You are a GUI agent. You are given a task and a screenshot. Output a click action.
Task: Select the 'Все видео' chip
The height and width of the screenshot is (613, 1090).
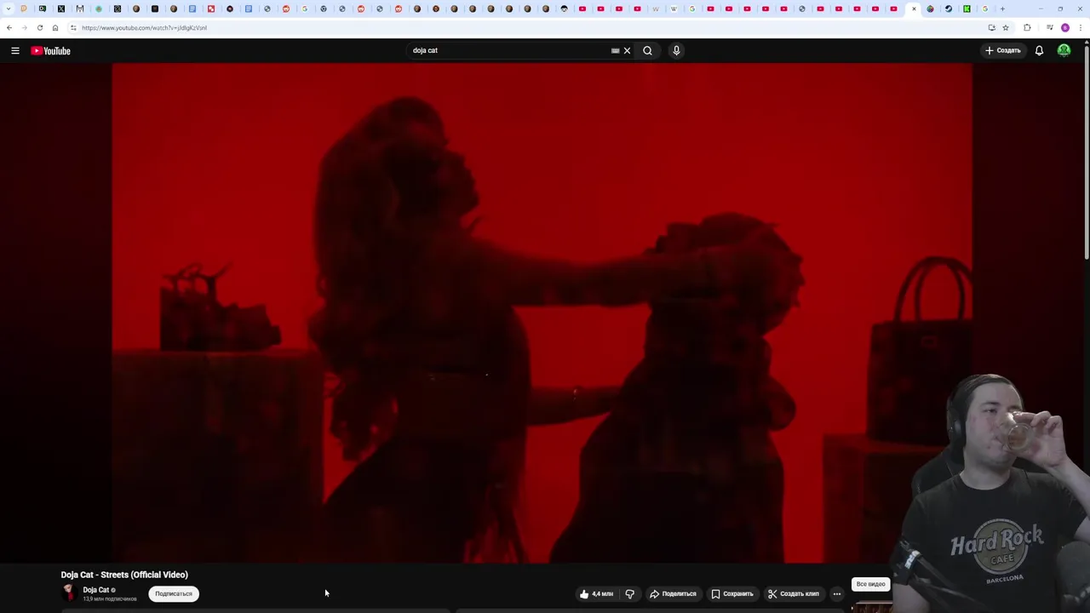click(870, 584)
